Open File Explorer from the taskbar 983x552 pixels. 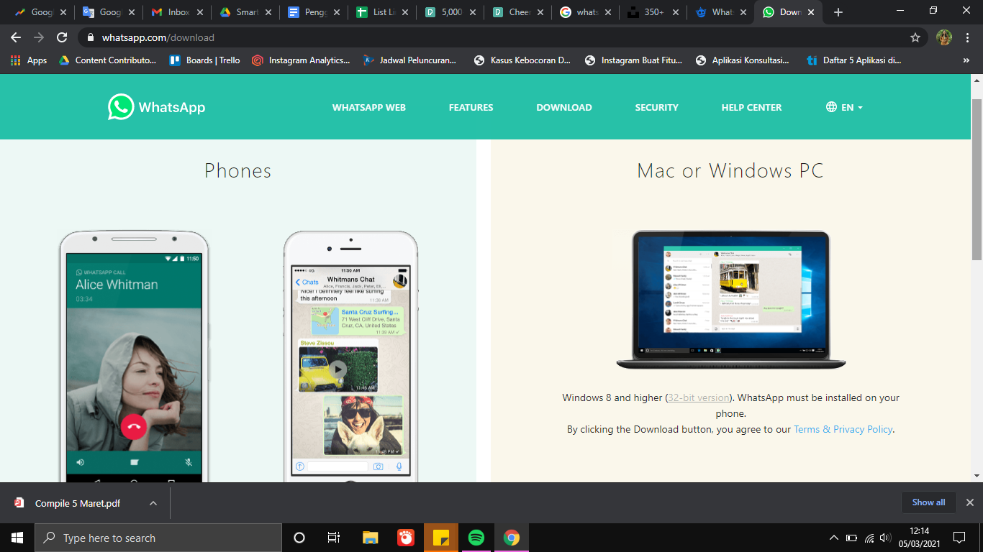(370, 538)
